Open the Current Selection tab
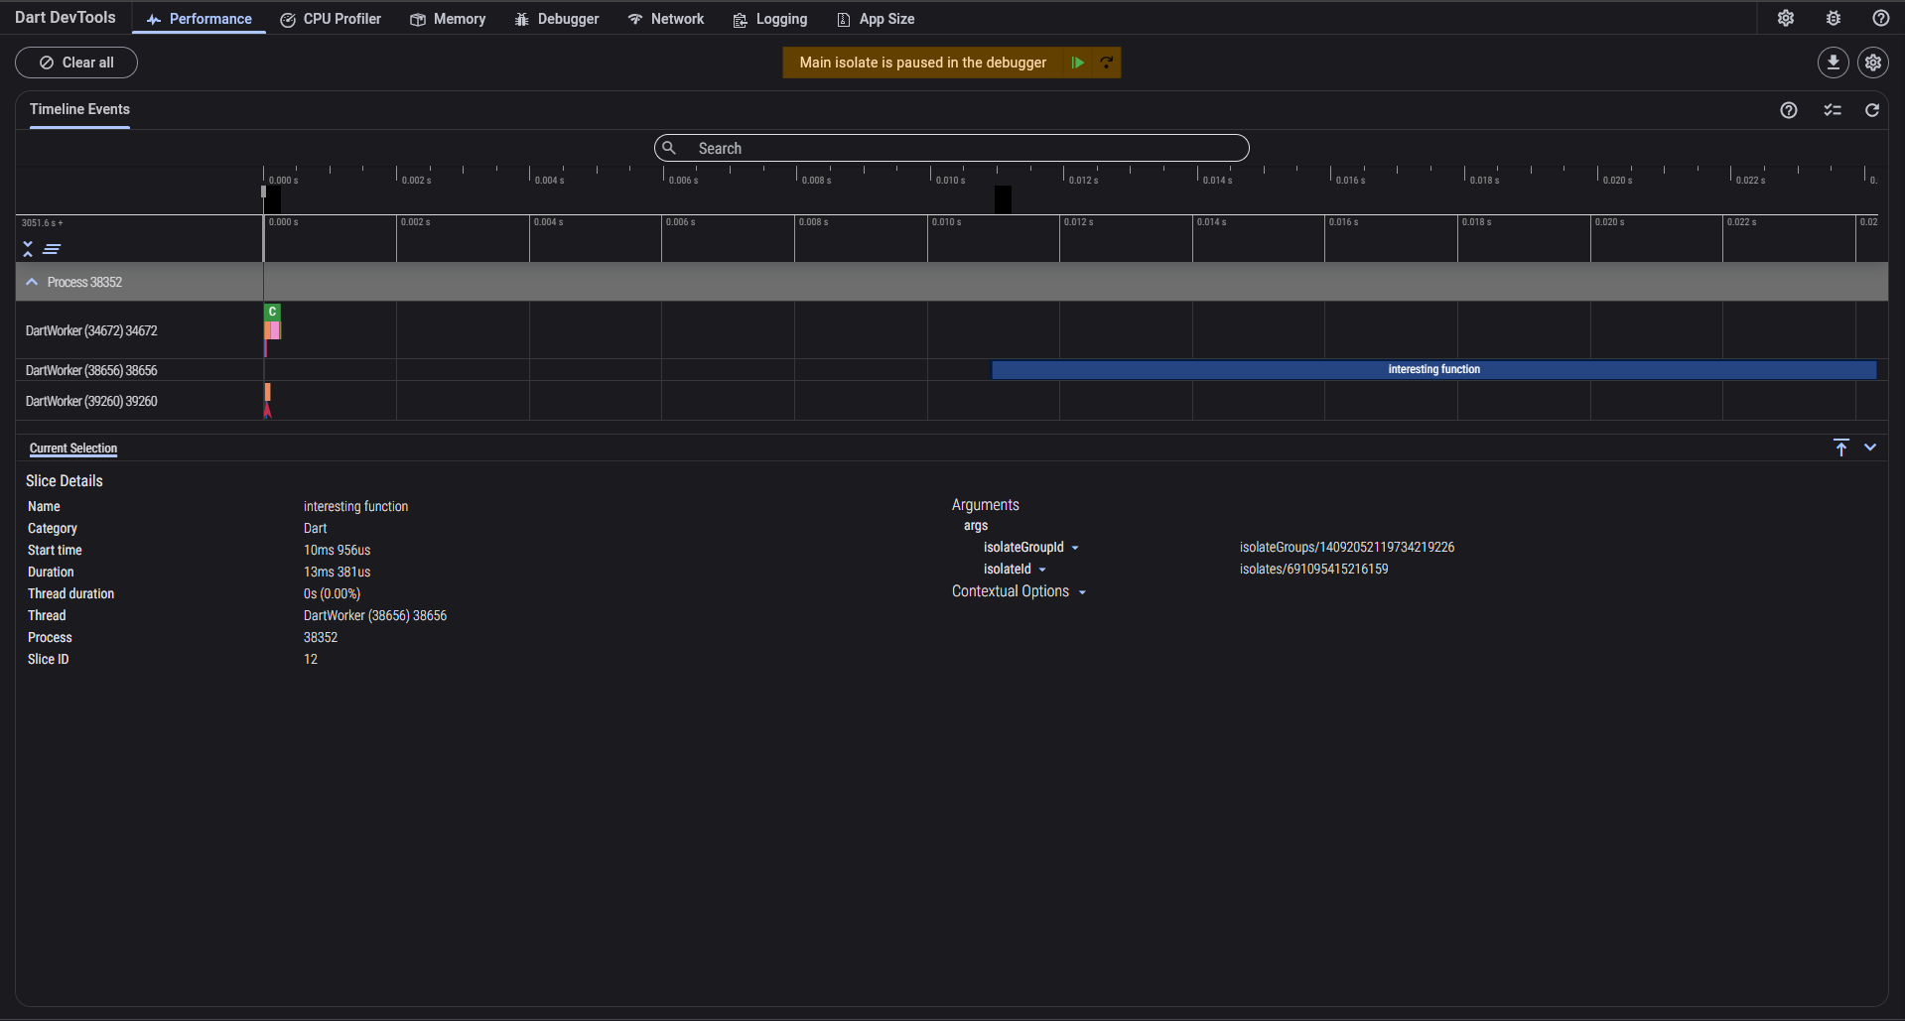Screen dimensions: 1905x1021 tap(73, 448)
